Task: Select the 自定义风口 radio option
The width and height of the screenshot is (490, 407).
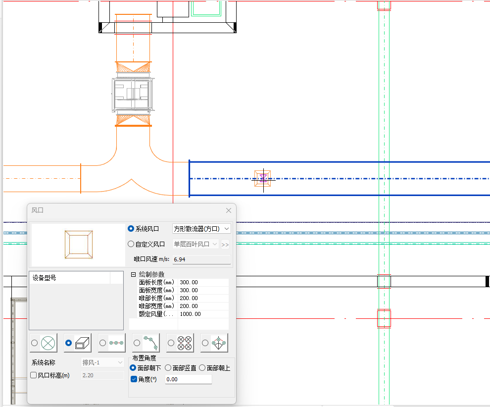Action: [x=131, y=244]
